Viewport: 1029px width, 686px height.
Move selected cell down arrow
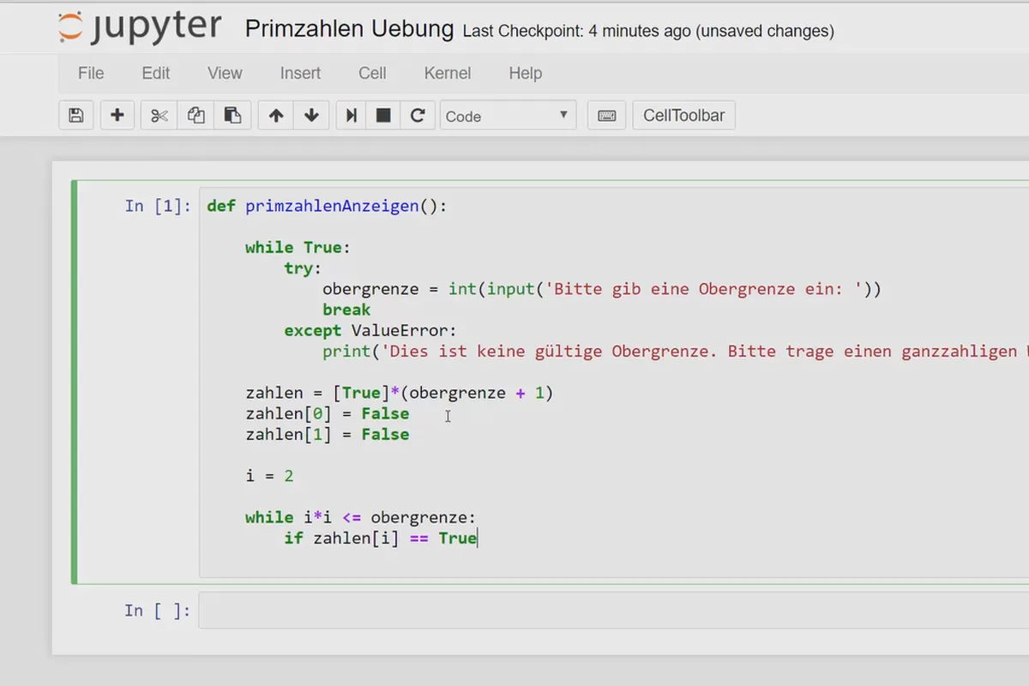point(311,116)
